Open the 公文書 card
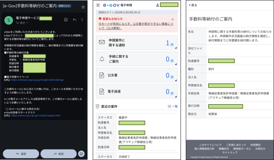Viewport: 274px width, 160px height. tap(136, 75)
